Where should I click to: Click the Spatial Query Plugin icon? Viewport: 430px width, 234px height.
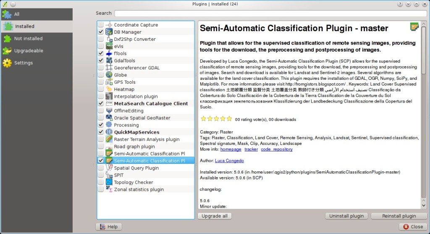click(109, 168)
